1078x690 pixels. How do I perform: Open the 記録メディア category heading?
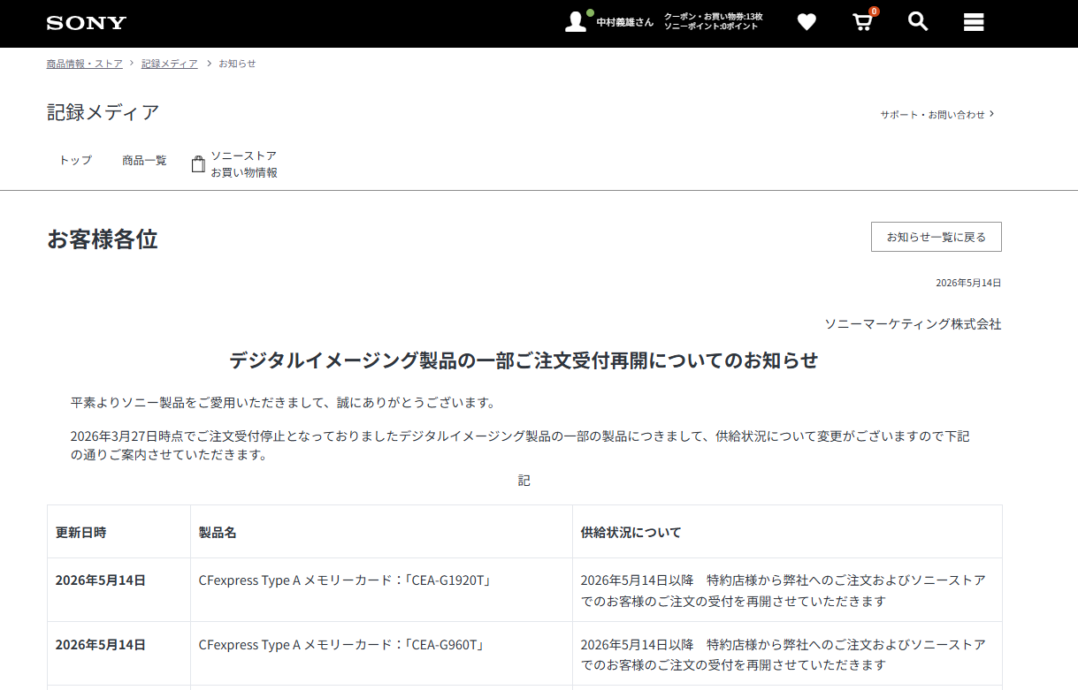[x=103, y=112]
